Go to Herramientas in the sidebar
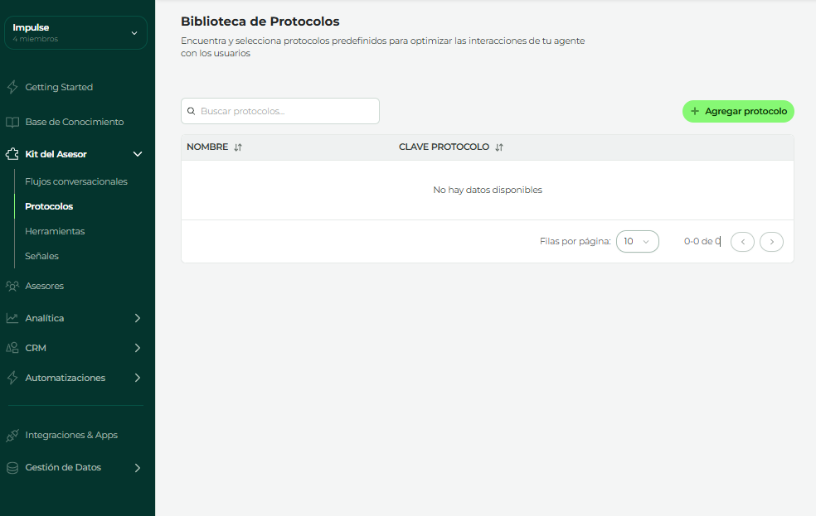The width and height of the screenshot is (816, 516). click(x=55, y=231)
